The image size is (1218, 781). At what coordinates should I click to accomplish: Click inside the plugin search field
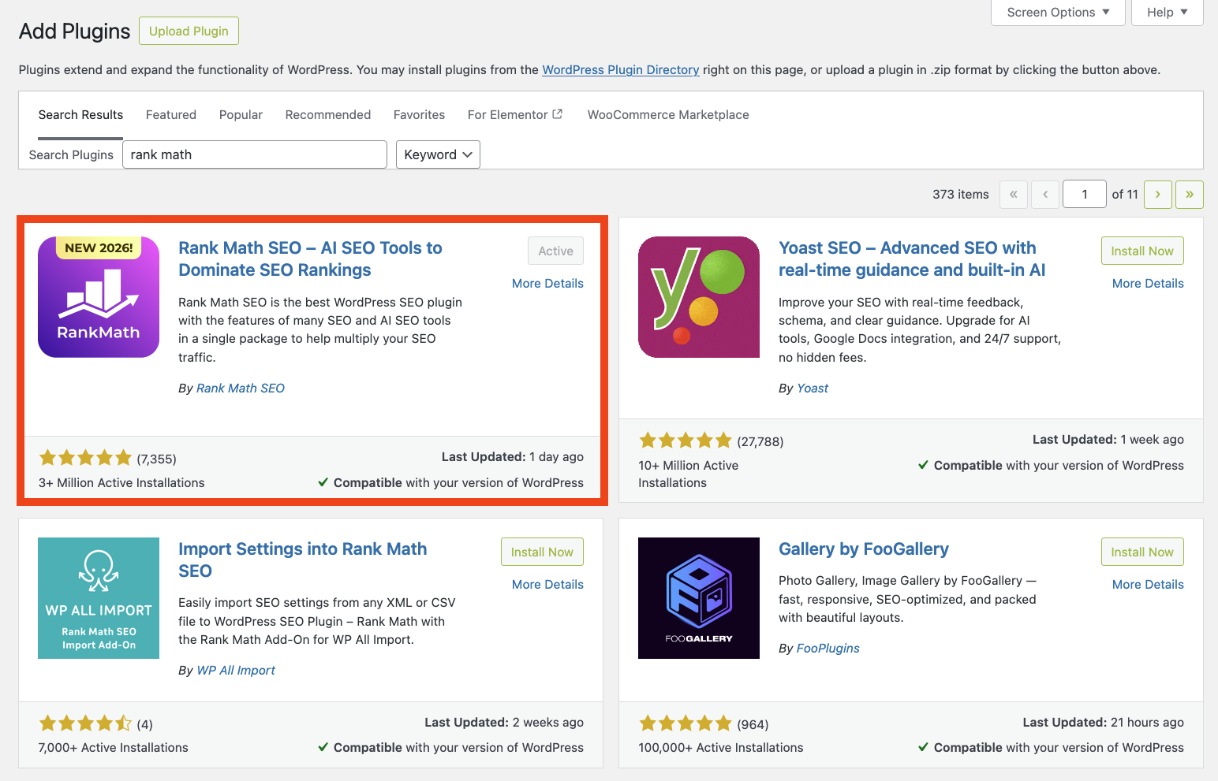tap(254, 154)
